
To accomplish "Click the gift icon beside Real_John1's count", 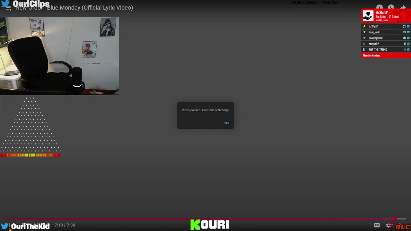I will click(x=408, y=32).
